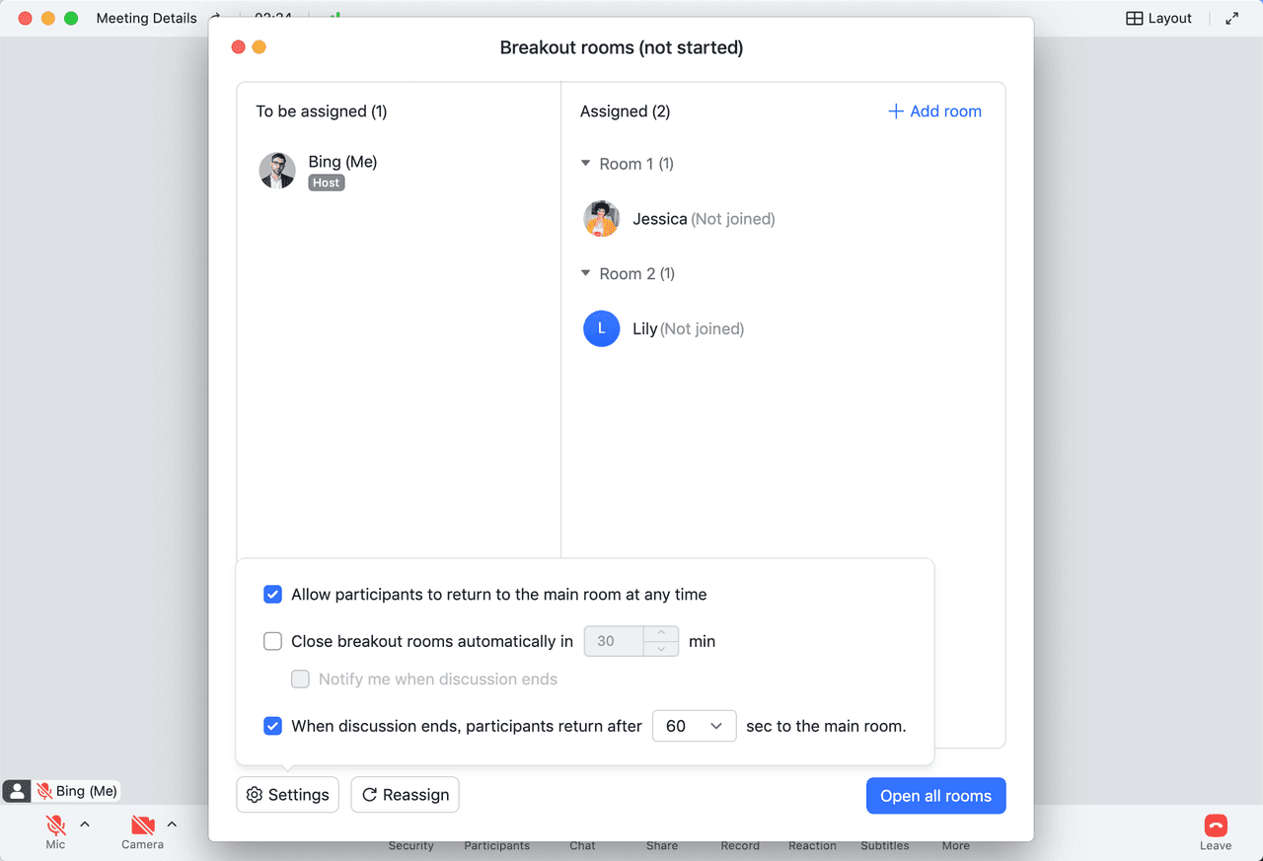Uncheck the When discussion ends return option

pyautogui.click(x=273, y=726)
